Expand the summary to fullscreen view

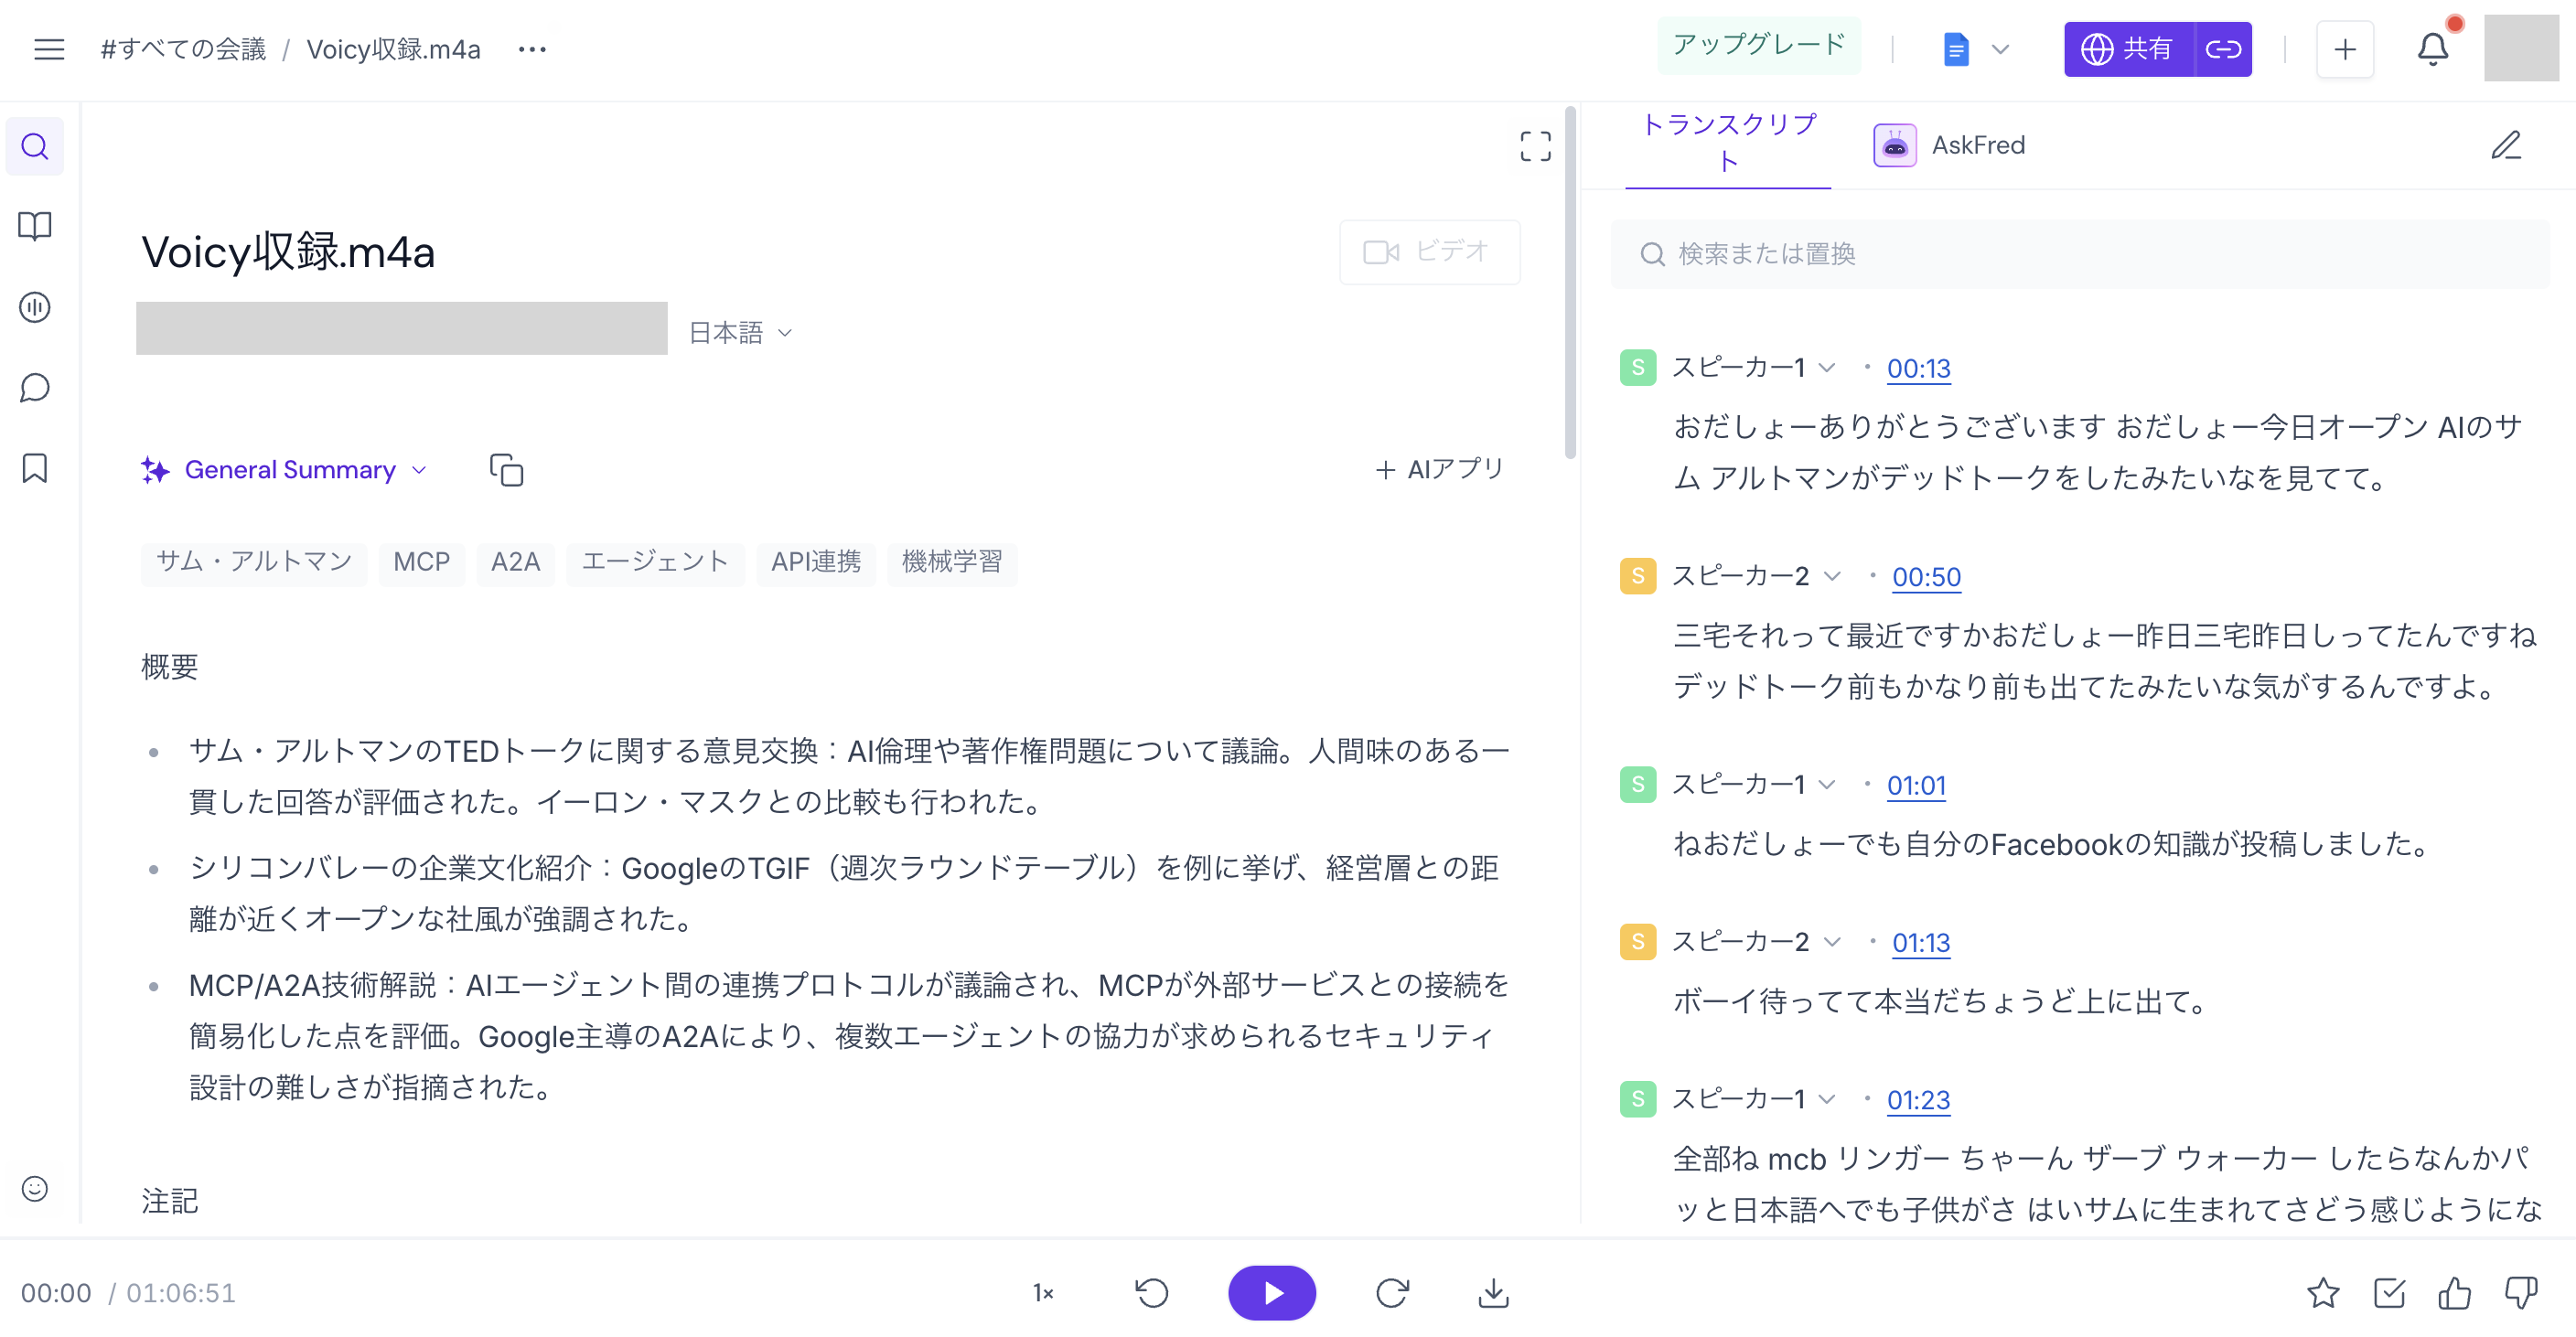(x=1535, y=147)
